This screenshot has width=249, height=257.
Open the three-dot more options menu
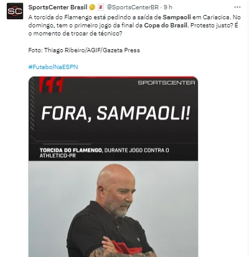(x=237, y=7)
